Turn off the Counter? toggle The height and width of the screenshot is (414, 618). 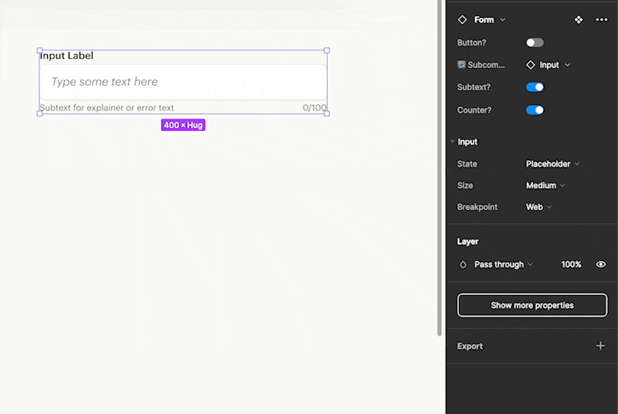click(535, 110)
